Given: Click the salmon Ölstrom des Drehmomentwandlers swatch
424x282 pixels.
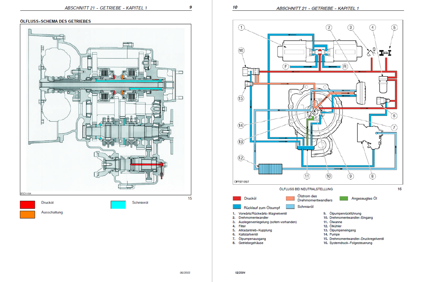Looking at the screenshot, I should [x=290, y=198].
